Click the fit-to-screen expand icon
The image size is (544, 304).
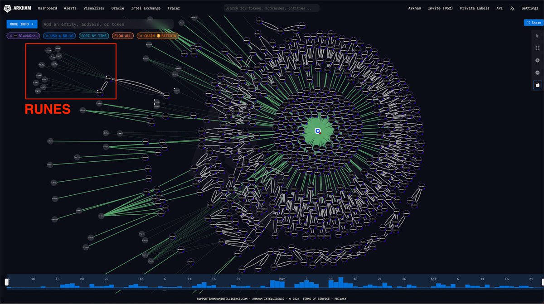(537, 48)
